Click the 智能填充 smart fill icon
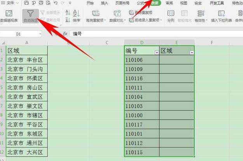Viewport: 243px width, 161px height. (184, 13)
